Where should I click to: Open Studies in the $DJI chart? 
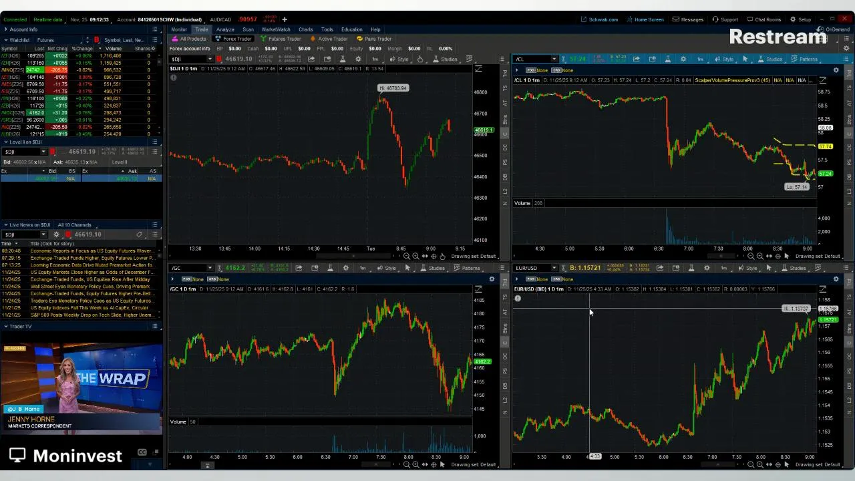pyautogui.click(x=446, y=59)
